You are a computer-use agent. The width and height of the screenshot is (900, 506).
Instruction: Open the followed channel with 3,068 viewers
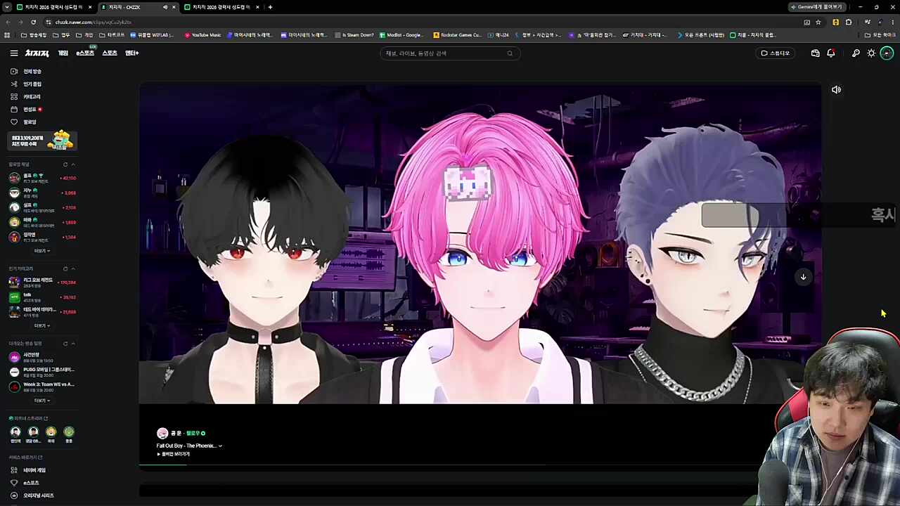pos(42,192)
